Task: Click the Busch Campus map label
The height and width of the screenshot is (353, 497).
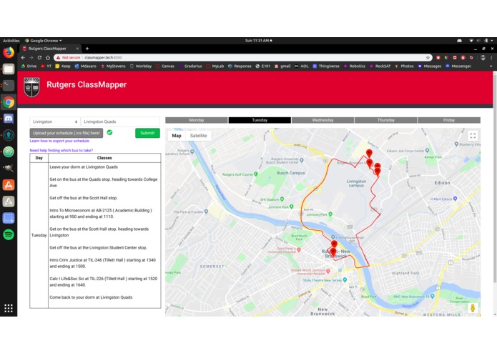Action: [290, 173]
